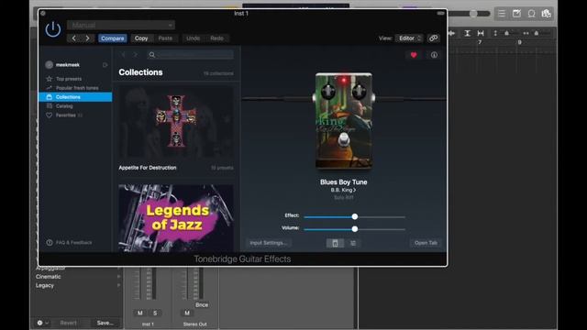This screenshot has height=330, width=587.
Task: Click the logout icon next to meekmeek
Action: (105, 65)
